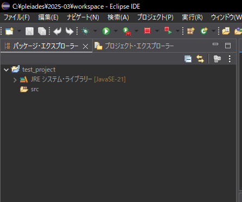
Task: Close the パッケージ・エクスプローラー tab
Action: point(85,47)
